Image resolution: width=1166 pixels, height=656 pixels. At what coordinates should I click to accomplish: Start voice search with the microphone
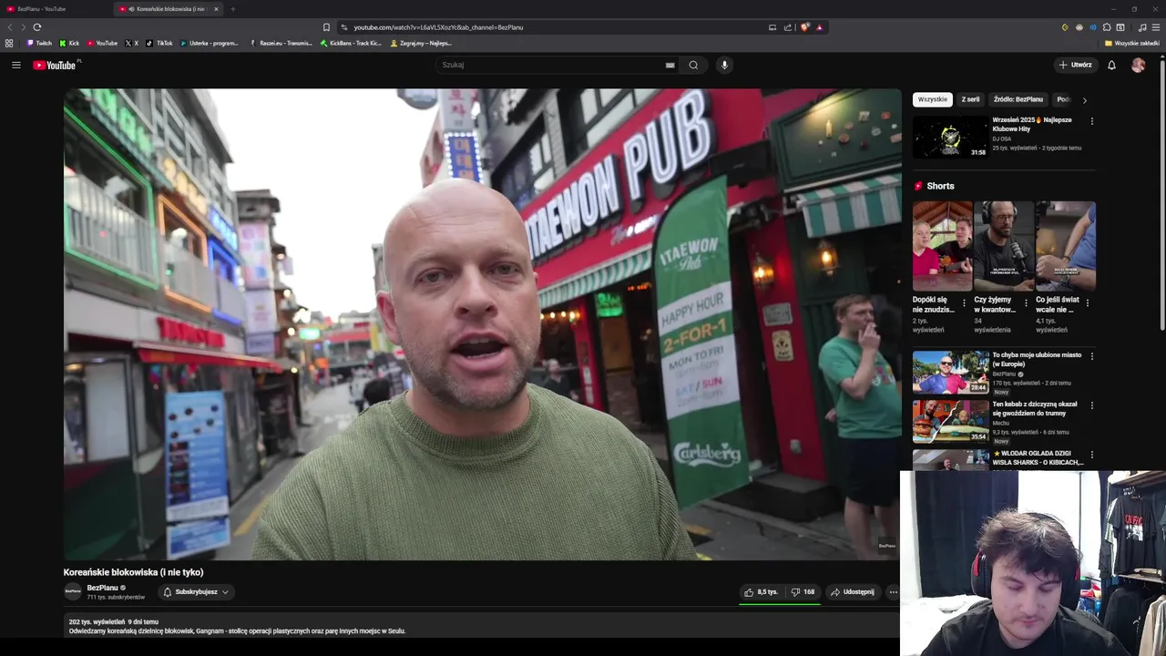click(724, 65)
